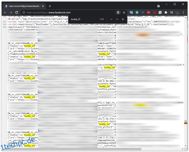Click the "AQmpdqOVbKjdA_" text
The height and width of the screenshot is (152, 189).
[107, 140]
